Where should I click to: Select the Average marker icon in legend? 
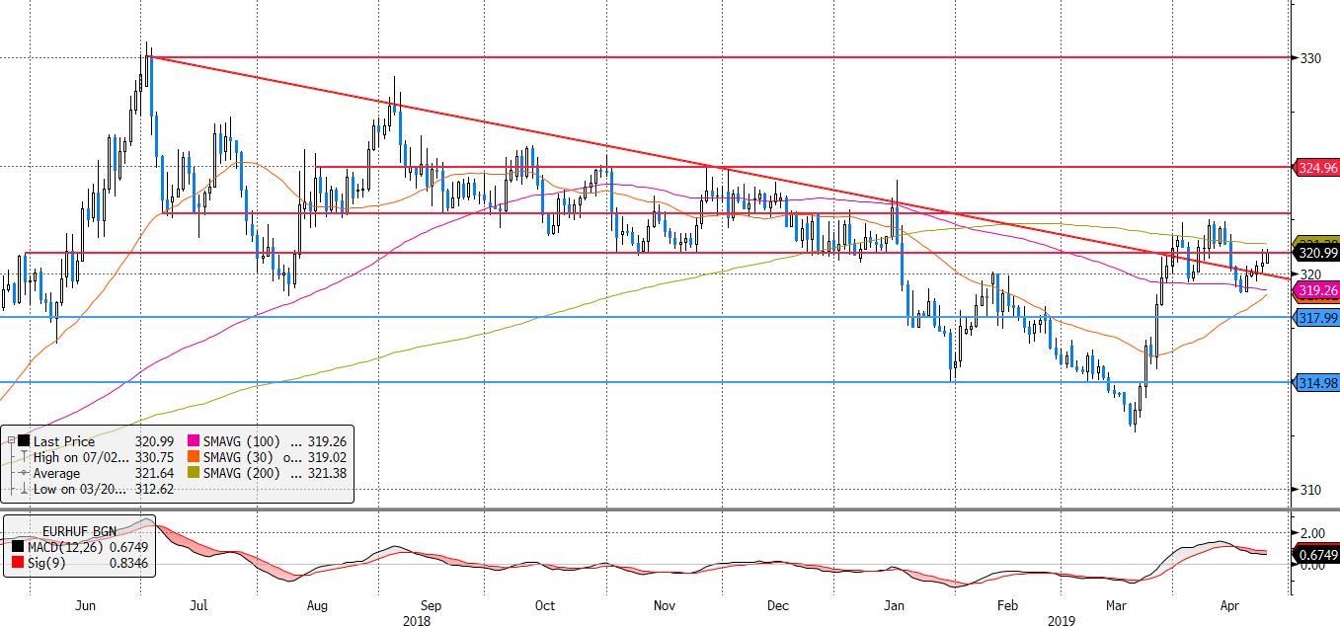[25, 474]
